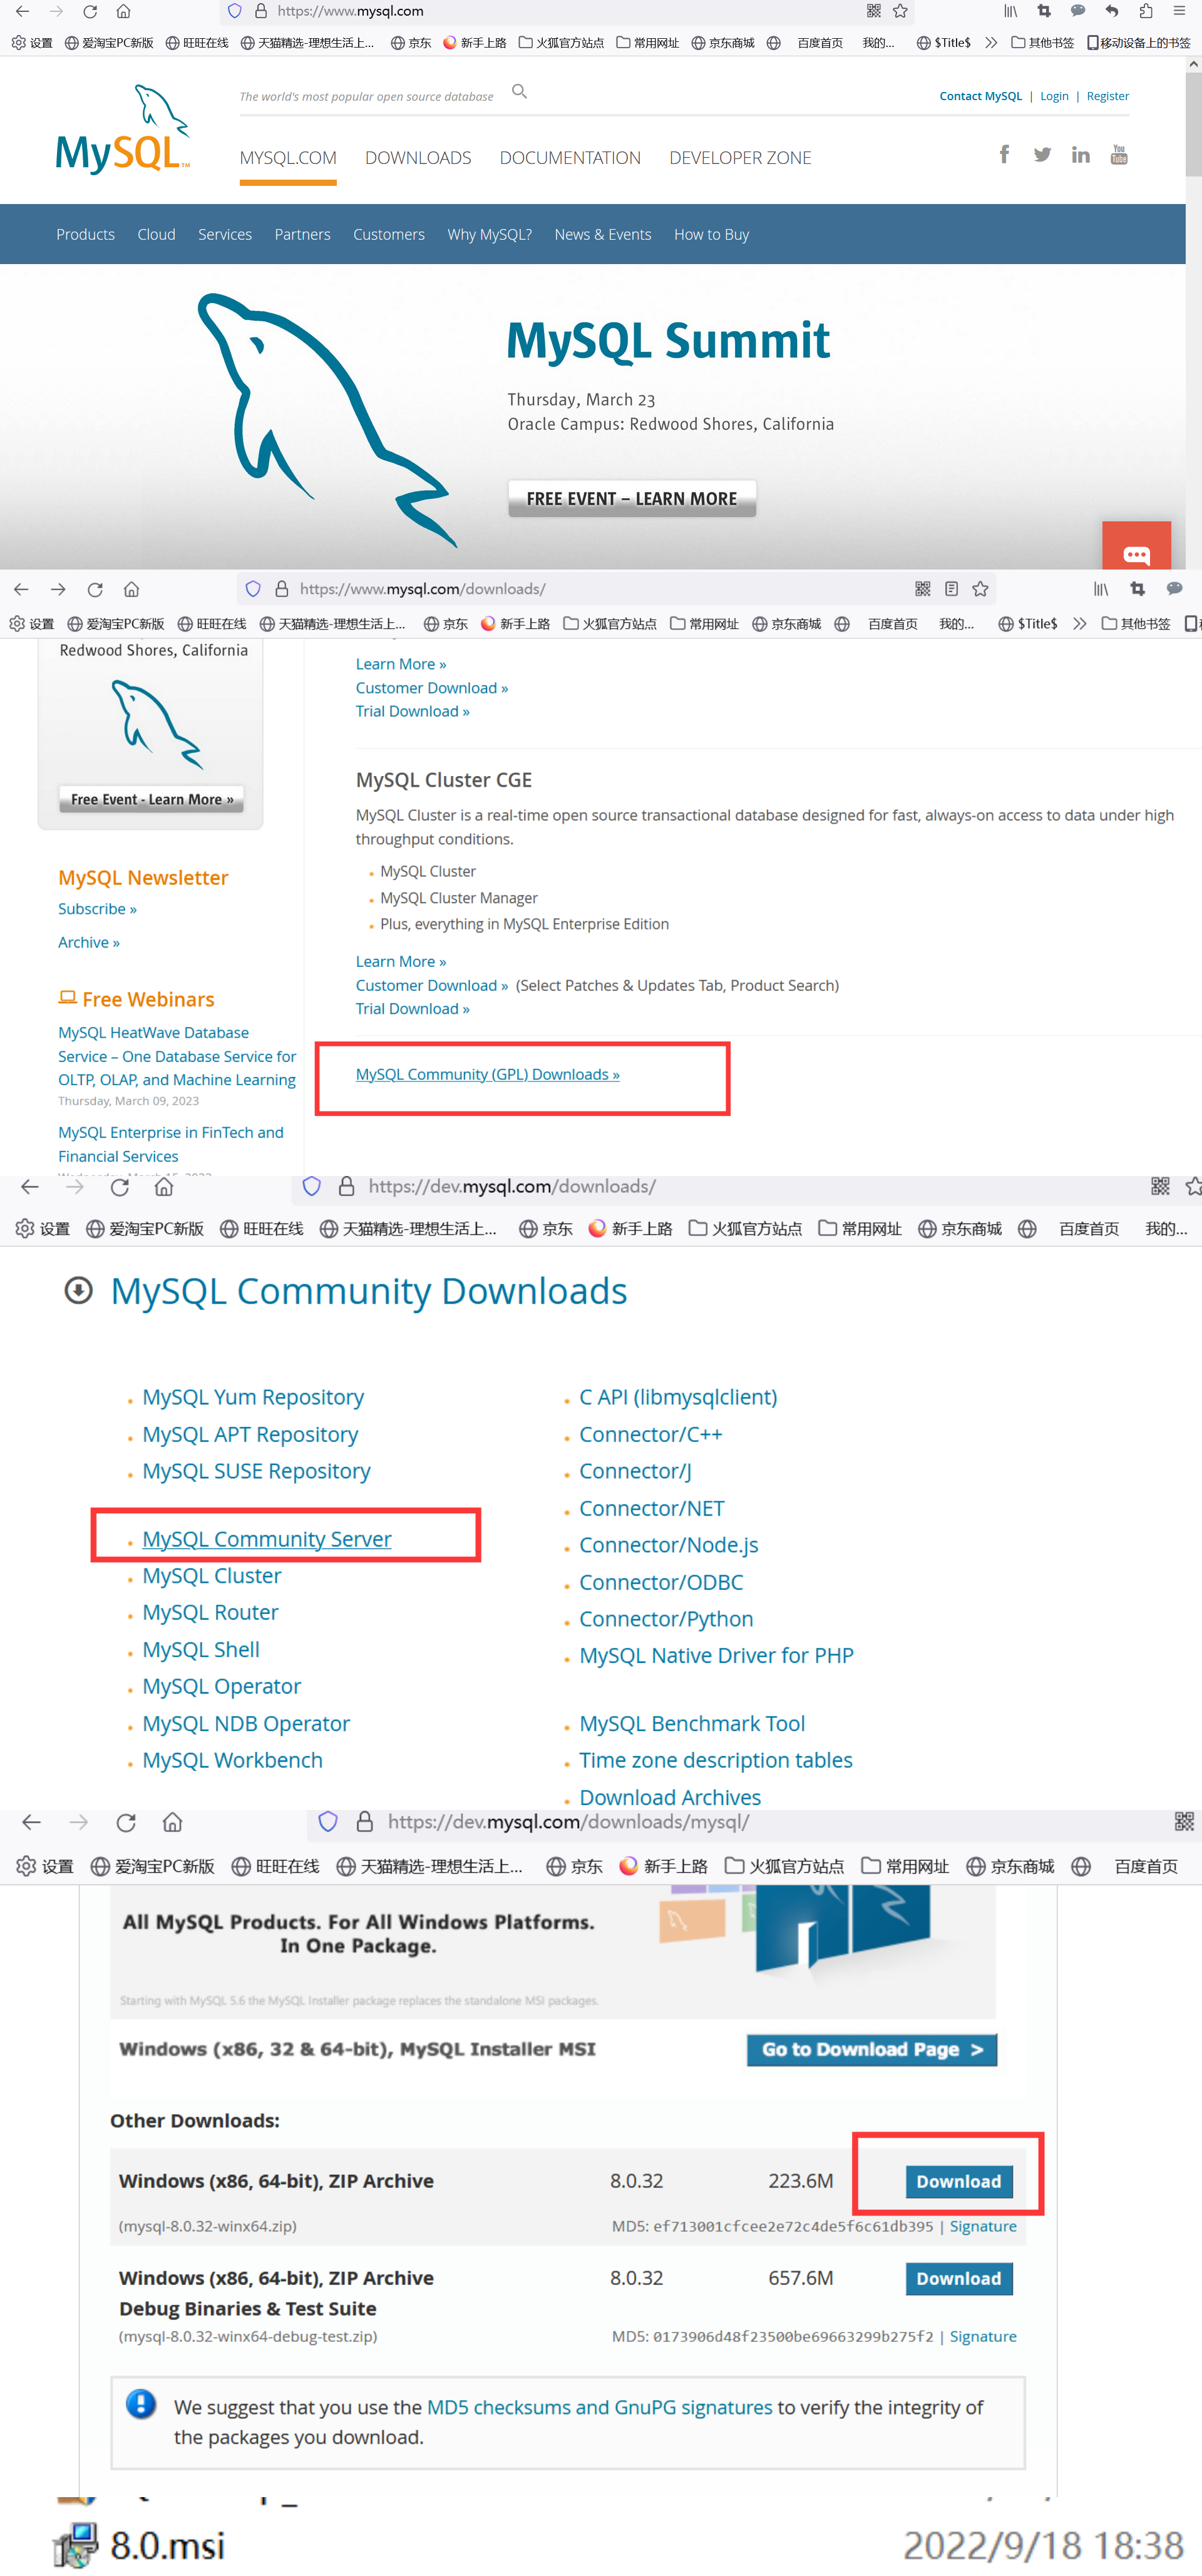Open the Why MySQL? menu item

point(490,234)
